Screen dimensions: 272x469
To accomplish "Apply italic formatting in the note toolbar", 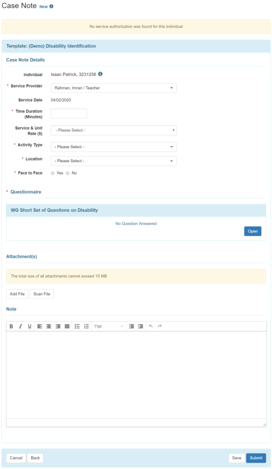I will 20,326.
